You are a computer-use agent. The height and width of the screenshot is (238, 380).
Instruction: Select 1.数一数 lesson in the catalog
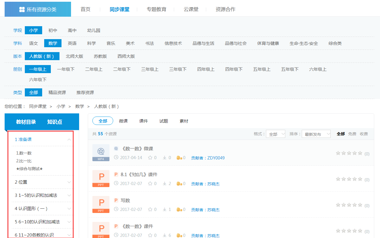(24, 153)
